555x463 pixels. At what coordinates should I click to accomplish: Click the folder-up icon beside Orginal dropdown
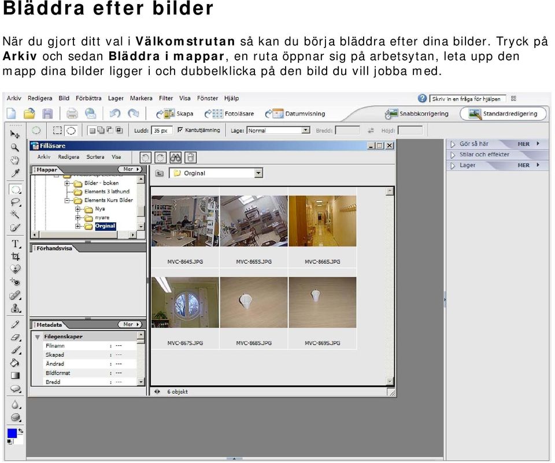pyautogui.click(x=160, y=173)
